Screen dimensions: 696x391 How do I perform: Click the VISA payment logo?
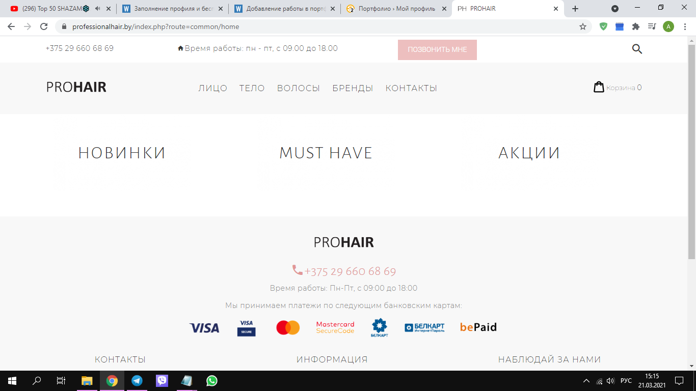204,328
